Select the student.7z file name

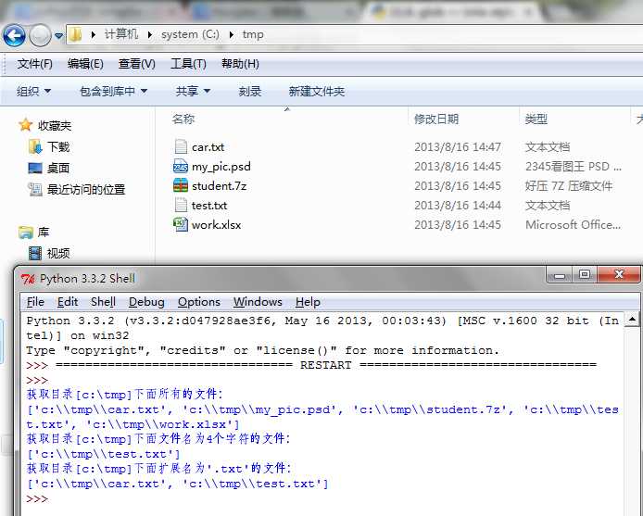[219, 186]
